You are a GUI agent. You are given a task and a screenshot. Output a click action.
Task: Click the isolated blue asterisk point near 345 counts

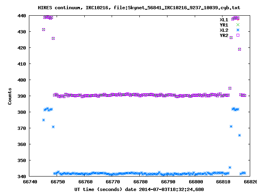coord(230,167)
